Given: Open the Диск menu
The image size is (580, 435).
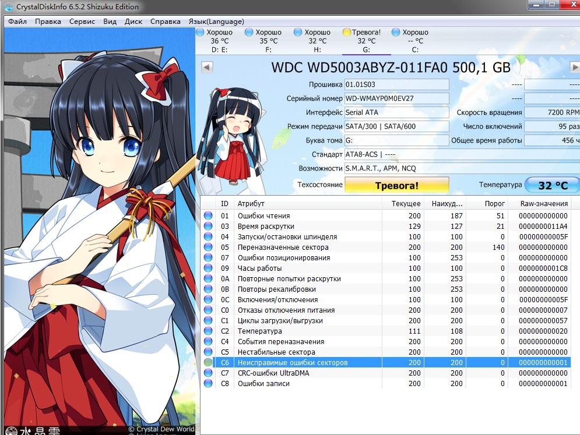Looking at the screenshot, I should [x=133, y=22].
